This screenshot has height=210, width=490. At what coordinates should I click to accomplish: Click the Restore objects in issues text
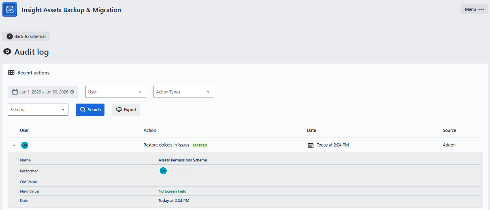tap(166, 145)
